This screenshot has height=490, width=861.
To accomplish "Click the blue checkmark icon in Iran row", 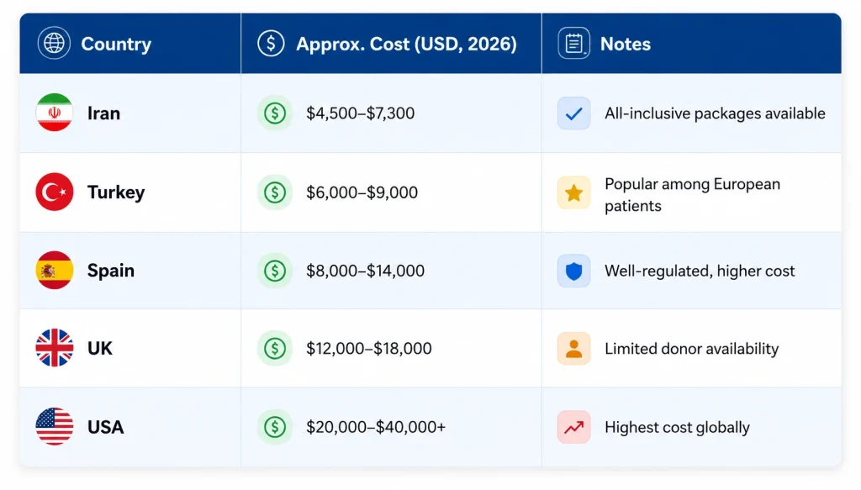I will (573, 113).
